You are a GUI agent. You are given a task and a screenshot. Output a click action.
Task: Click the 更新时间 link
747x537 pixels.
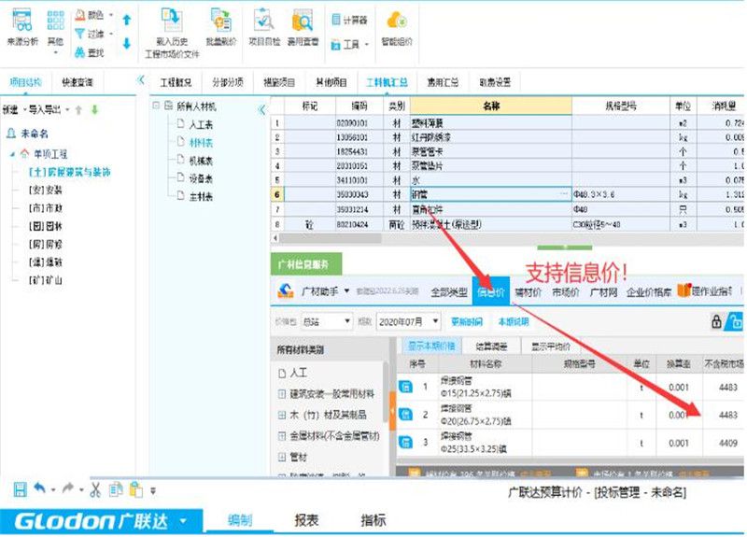pyautogui.click(x=466, y=321)
